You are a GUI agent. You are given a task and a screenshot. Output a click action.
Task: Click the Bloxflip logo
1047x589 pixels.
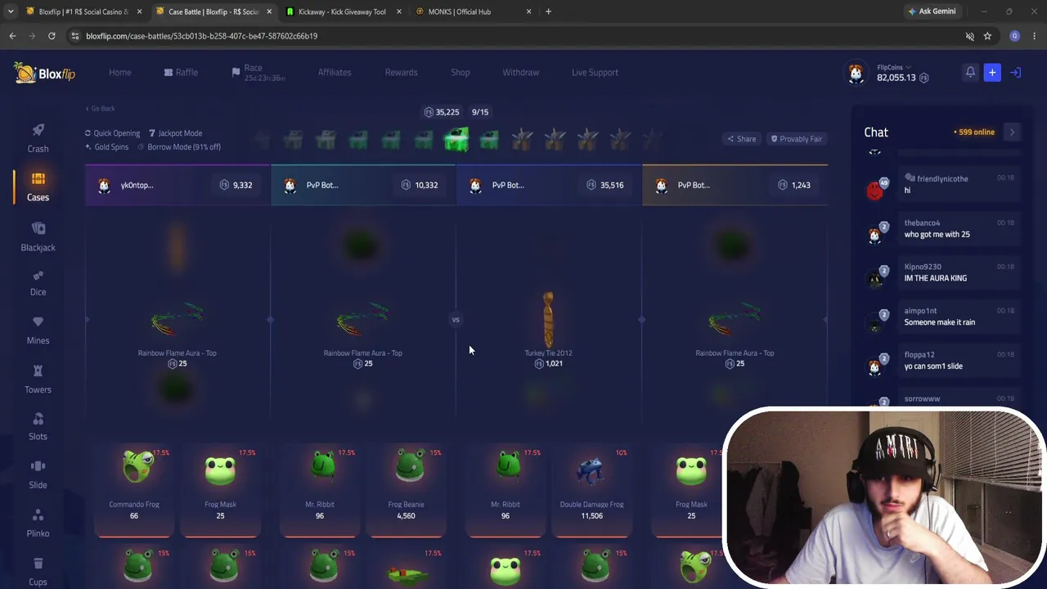(44, 73)
